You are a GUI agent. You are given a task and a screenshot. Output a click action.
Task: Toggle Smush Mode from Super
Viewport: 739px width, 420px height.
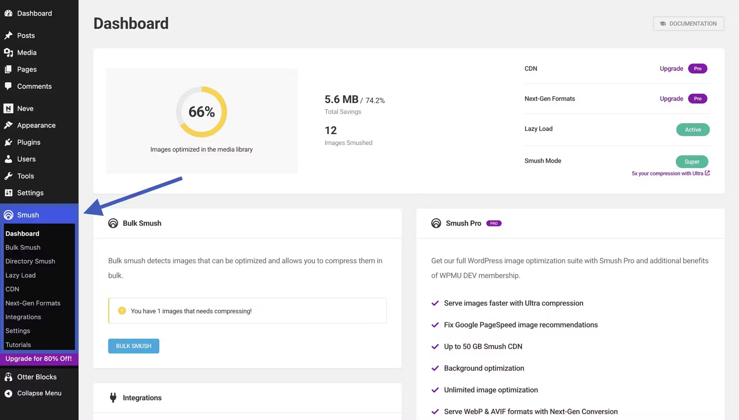(x=692, y=161)
